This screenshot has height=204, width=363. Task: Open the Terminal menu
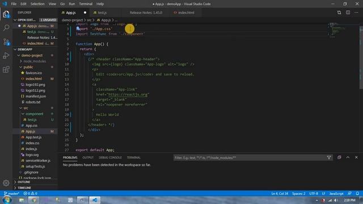point(86,4)
